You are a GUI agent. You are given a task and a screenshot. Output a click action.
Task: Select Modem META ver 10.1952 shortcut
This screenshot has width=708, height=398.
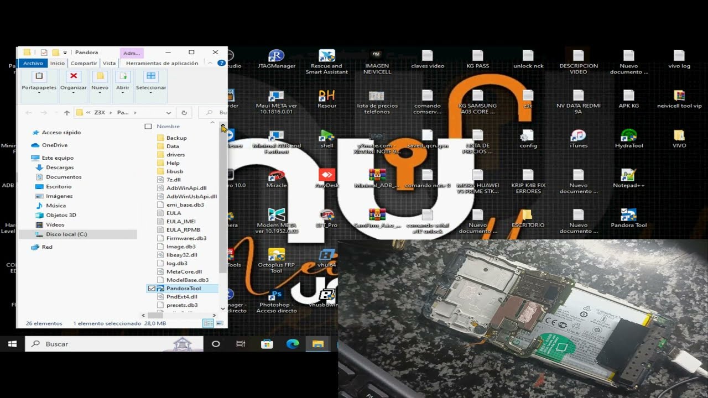click(x=276, y=221)
